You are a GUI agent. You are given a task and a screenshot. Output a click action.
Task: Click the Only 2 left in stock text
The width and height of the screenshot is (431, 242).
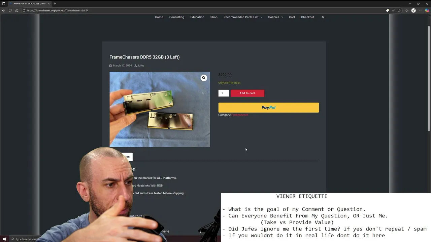tap(229, 83)
